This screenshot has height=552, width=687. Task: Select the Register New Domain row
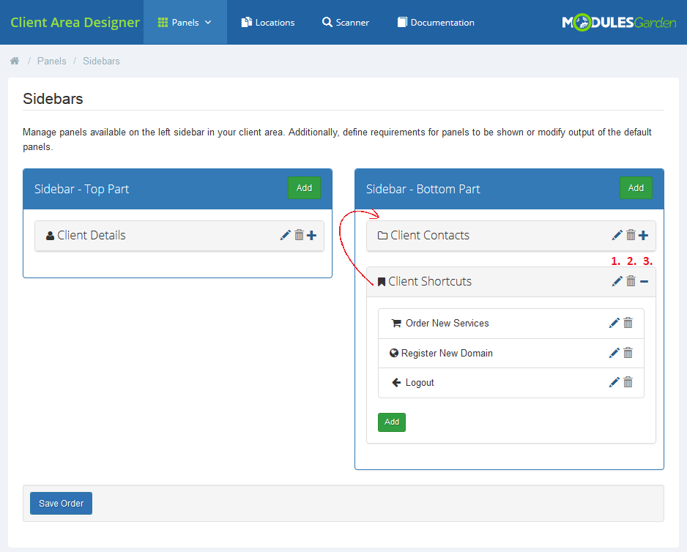click(511, 353)
